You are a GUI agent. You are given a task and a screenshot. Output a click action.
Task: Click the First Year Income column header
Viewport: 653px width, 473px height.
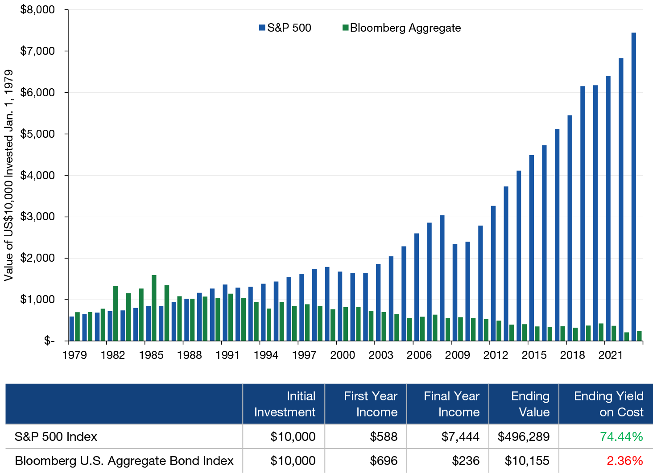[370, 404]
